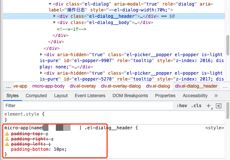
Task: Click the breadcrumb right overflow ellipsis
Action: pos(225,87)
